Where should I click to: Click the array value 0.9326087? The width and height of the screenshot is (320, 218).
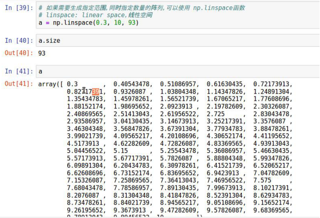(130, 92)
